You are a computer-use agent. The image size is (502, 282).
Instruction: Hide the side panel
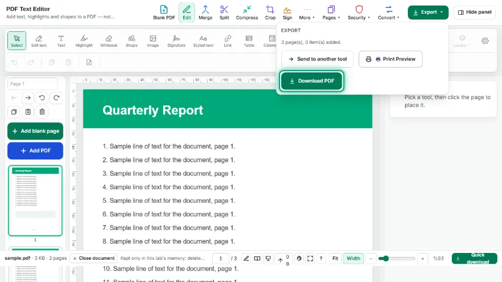tap(475, 12)
